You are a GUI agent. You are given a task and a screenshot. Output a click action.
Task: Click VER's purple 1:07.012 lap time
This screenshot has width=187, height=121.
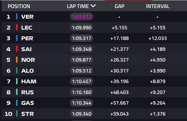coord(82,17)
